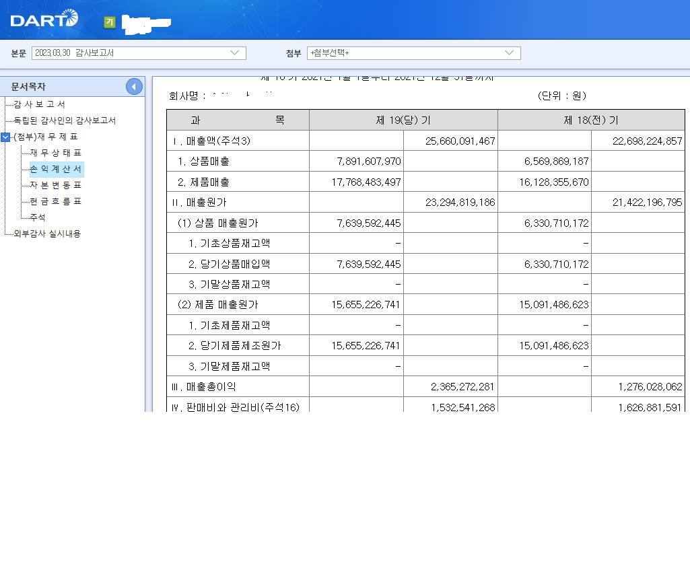Click the 2. 제품매출 row label
The image size is (690, 572).
pos(204,182)
